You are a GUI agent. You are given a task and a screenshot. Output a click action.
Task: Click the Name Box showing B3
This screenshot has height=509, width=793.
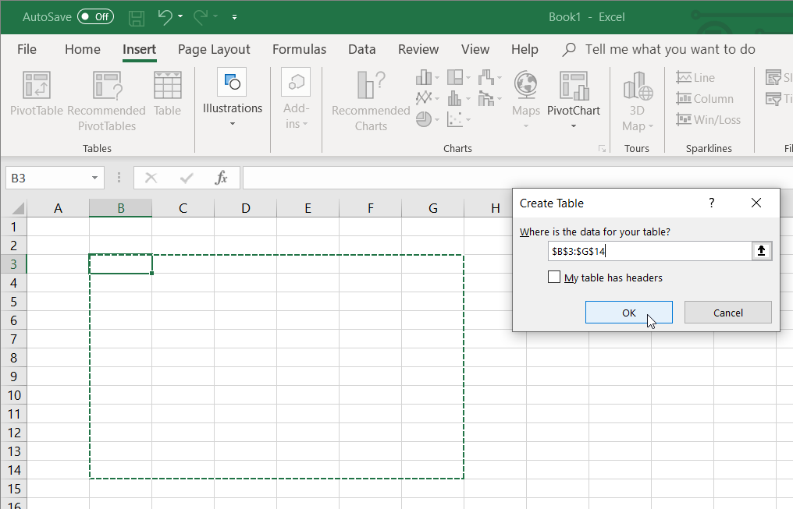(x=48, y=178)
